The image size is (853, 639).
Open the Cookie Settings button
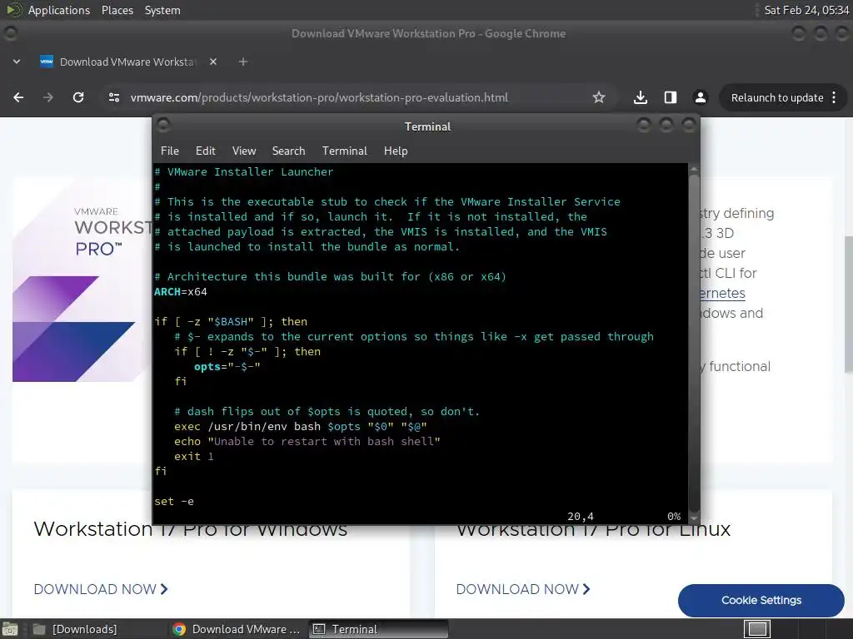click(761, 601)
